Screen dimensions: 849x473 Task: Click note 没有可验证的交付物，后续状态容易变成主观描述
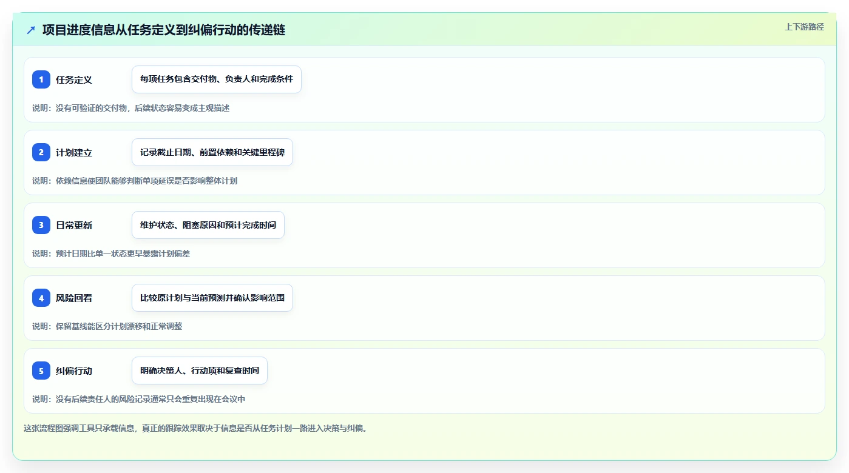pos(131,108)
